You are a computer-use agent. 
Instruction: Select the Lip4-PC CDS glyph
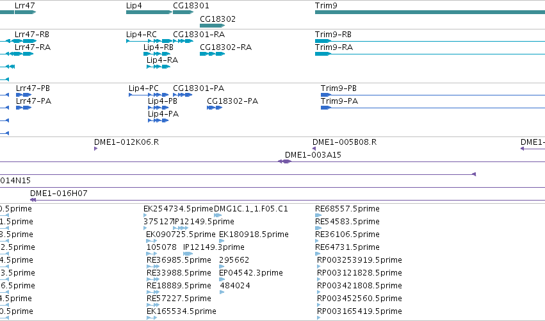(x=149, y=95)
